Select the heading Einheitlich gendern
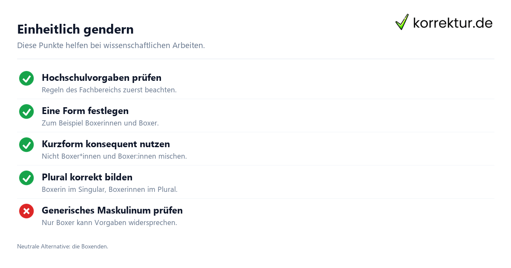 pos(75,29)
